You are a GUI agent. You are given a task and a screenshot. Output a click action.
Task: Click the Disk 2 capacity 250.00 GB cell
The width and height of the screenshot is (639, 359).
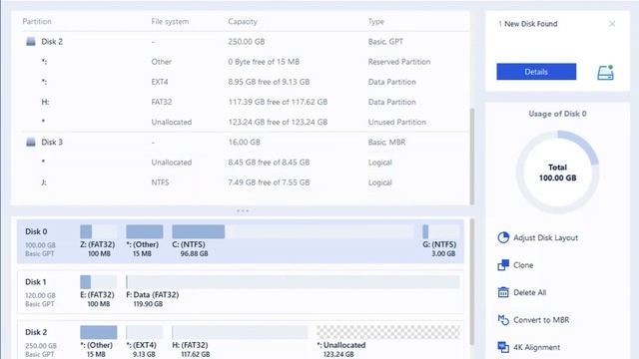tap(247, 42)
